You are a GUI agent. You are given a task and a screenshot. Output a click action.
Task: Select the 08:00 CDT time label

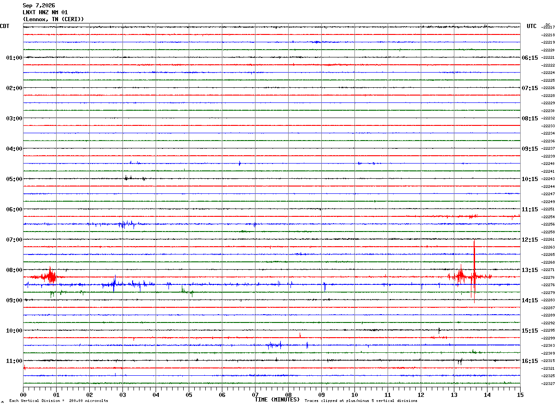point(14,270)
